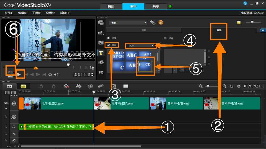Click the yellow thumbnail view icon
Viewport: 266px width, 149px height.
point(239,22)
